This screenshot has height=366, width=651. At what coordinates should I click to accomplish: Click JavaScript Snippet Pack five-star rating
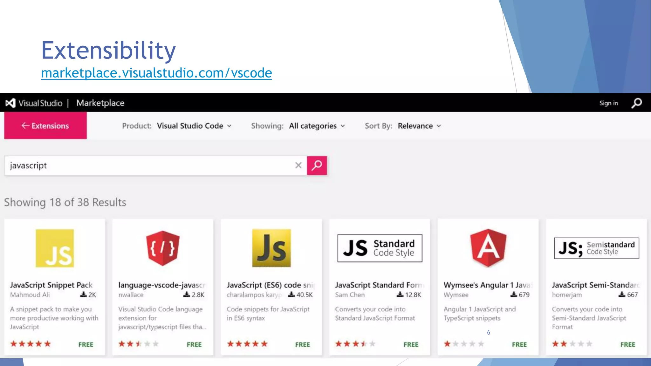[x=31, y=344]
